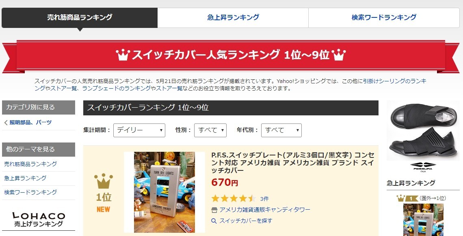Click the switch plate product thumbnail image
463x236 pixels.
164,192
